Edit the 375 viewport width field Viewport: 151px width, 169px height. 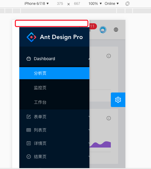[x=60, y=4]
